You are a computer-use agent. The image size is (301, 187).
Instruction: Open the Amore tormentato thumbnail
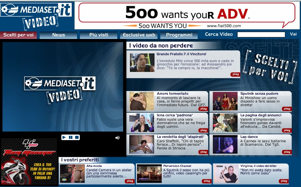[142, 101]
